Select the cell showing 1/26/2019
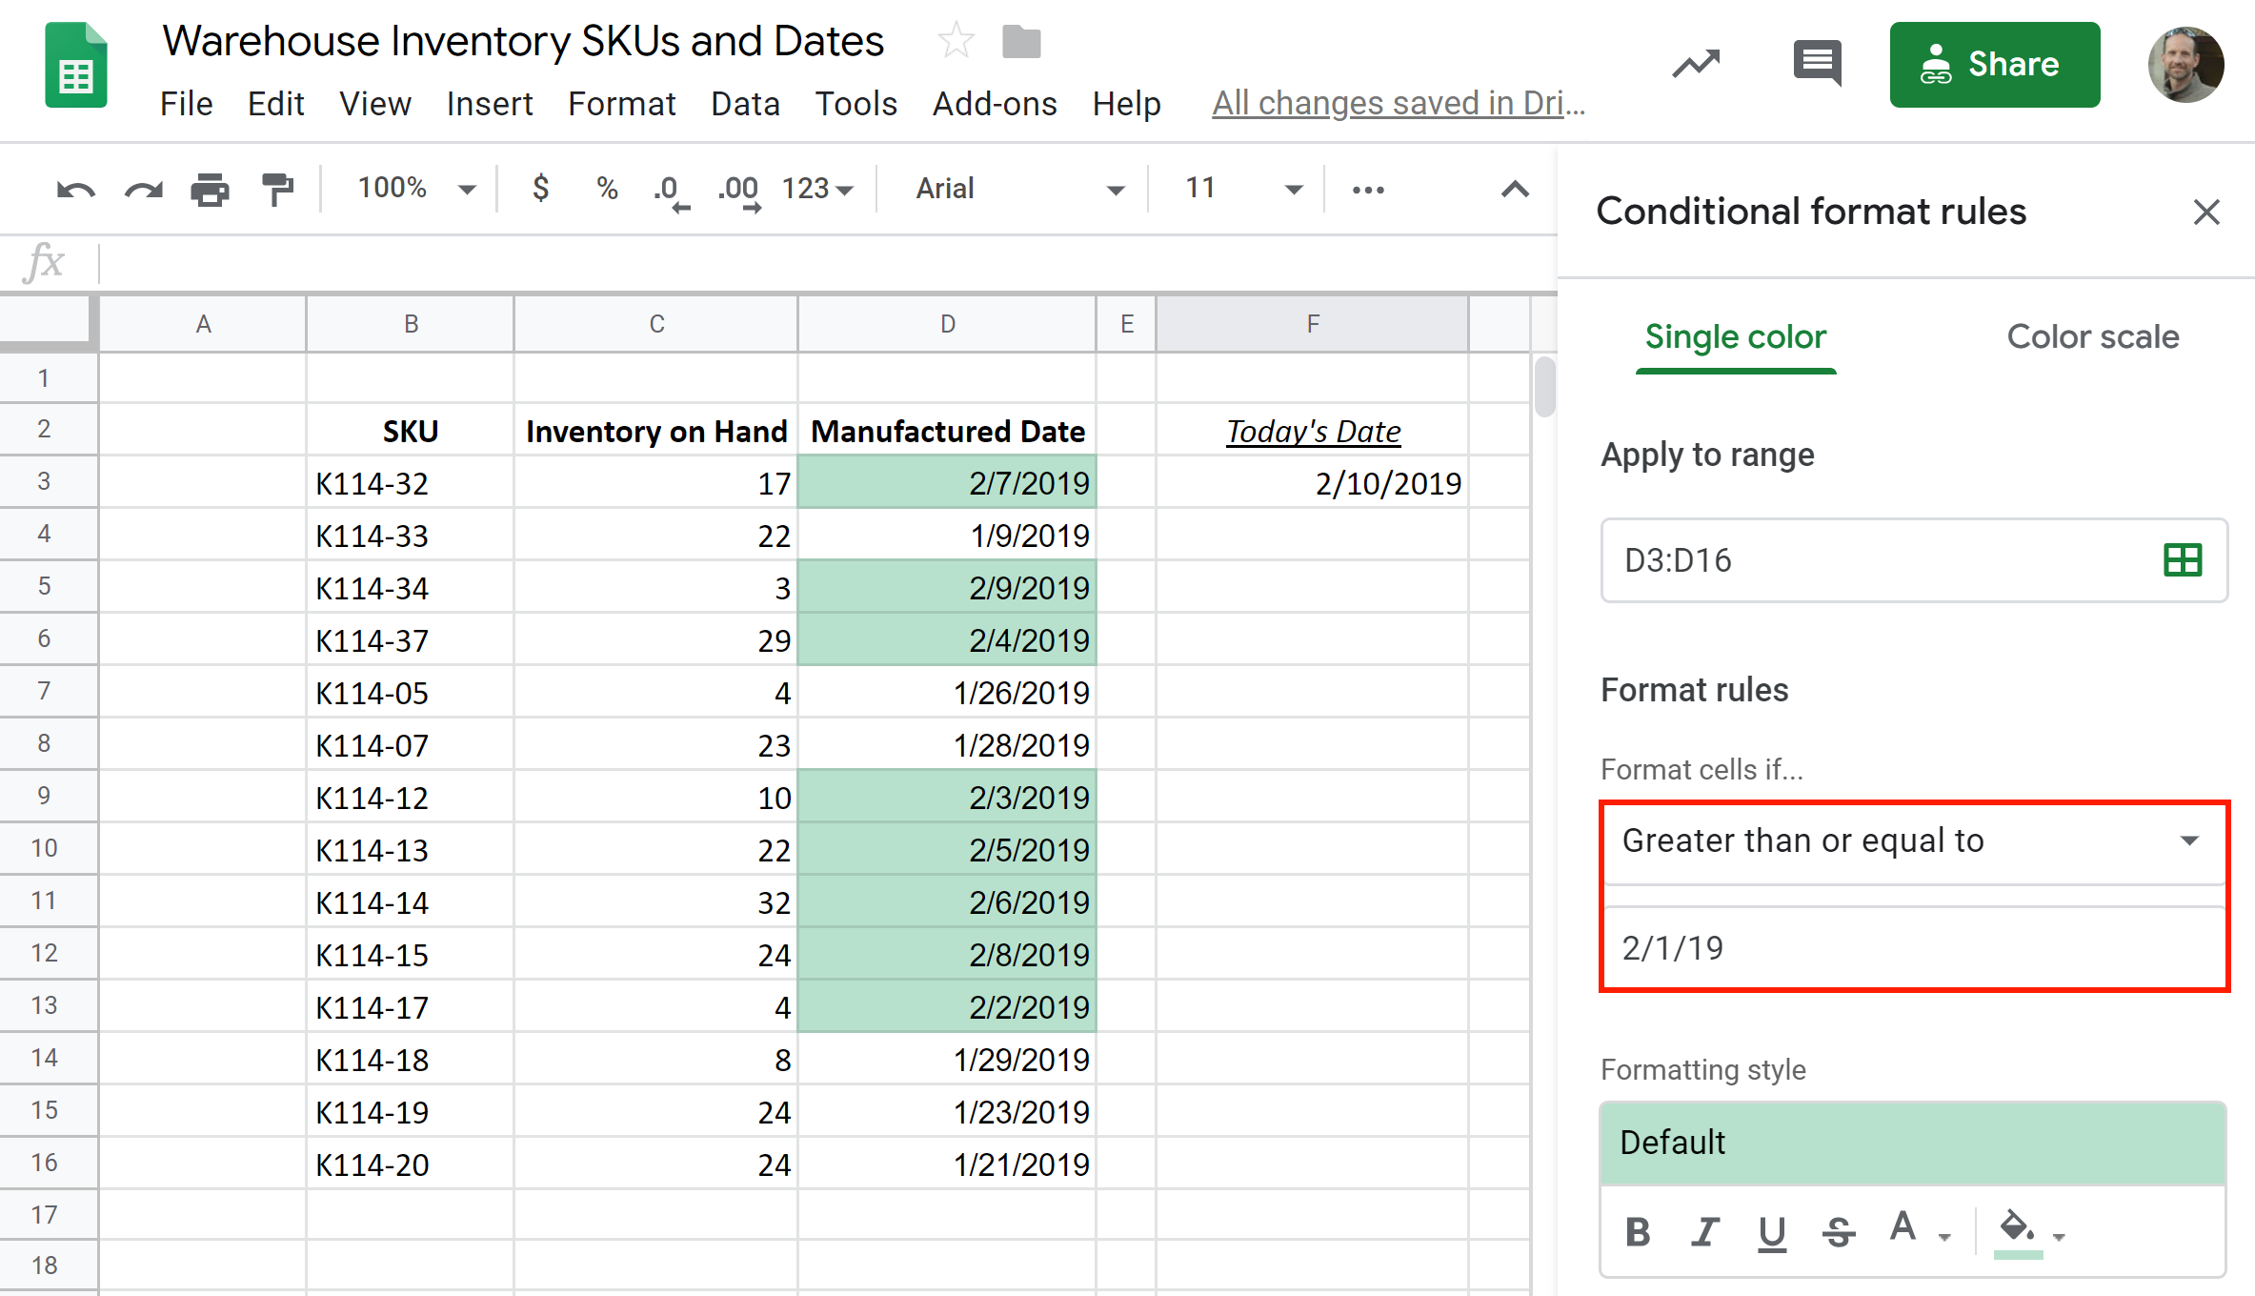This screenshot has height=1296, width=2255. coord(947,693)
